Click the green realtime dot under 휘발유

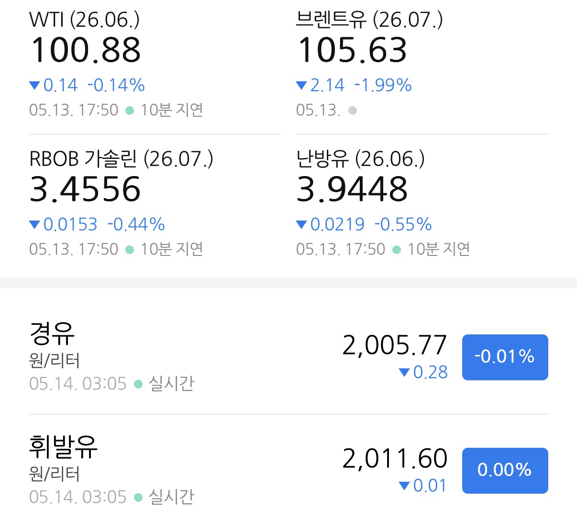coord(138,498)
